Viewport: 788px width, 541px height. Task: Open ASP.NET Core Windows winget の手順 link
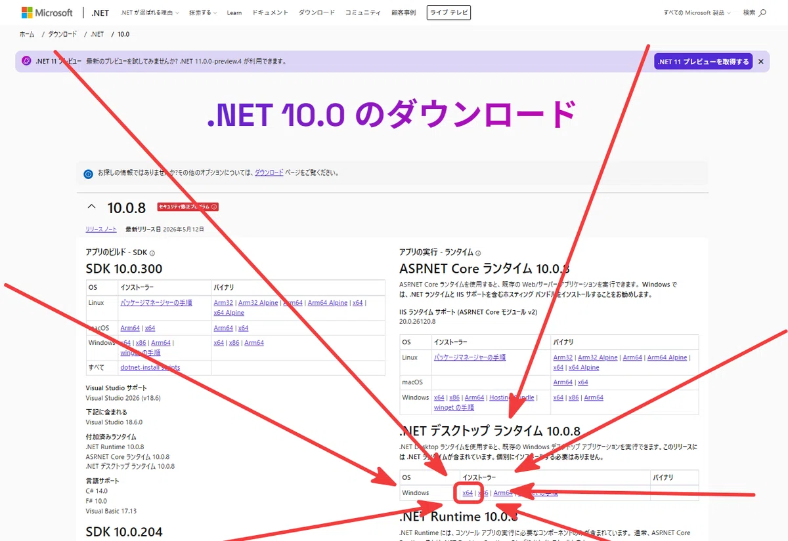(454, 408)
